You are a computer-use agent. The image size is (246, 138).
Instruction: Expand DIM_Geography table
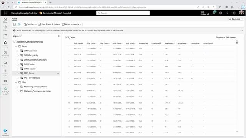tap(18, 55)
